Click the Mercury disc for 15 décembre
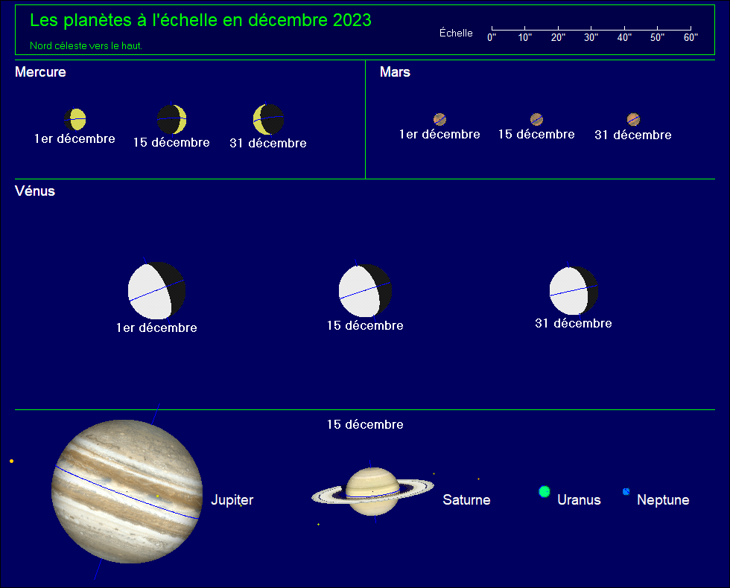Image resolution: width=730 pixels, height=588 pixels. tap(171, 119)
